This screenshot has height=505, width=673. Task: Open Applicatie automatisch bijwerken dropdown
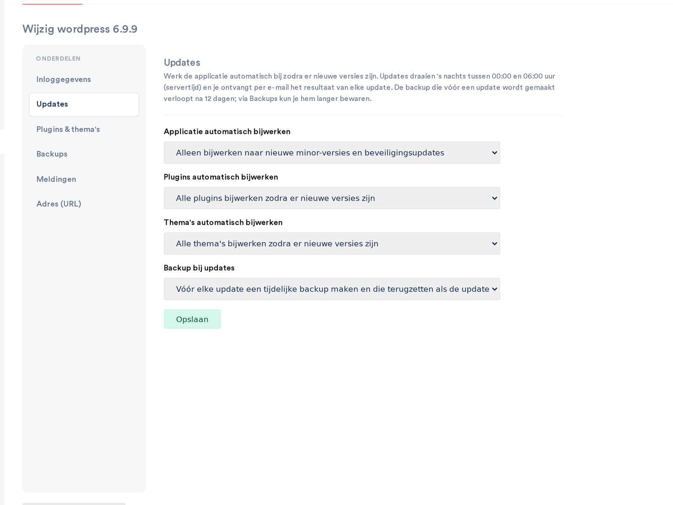pos(332,153)
